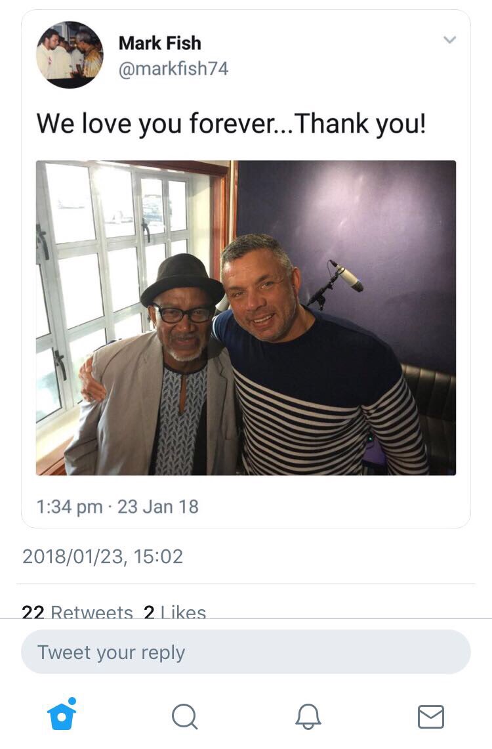Focus the Tweet your reply field
This screenshot has height=749, width=492.
pyautogui.click(x=246, y=652)
